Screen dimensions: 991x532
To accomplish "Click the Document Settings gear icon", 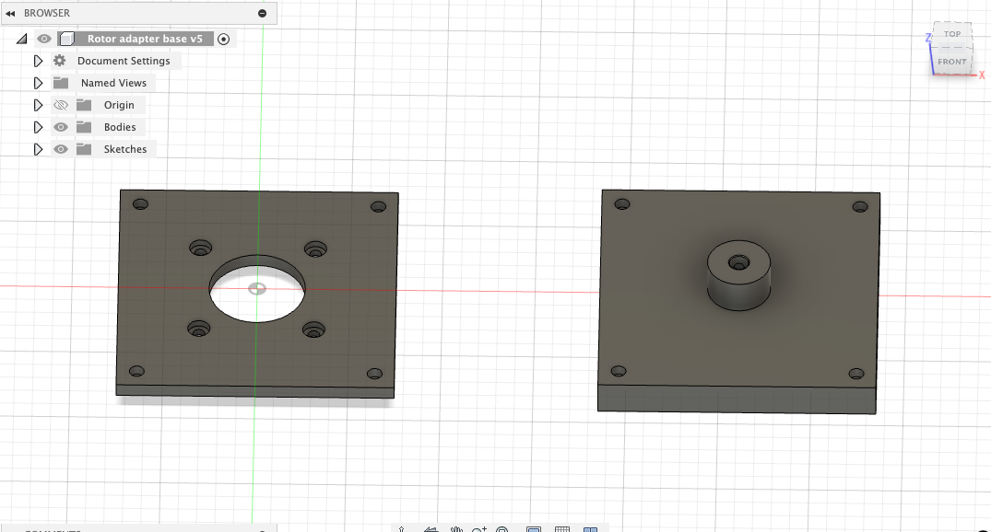I will 59,61.
